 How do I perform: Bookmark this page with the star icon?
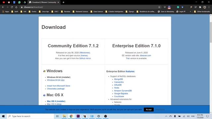pyautogui.click(x=159, y=7)
